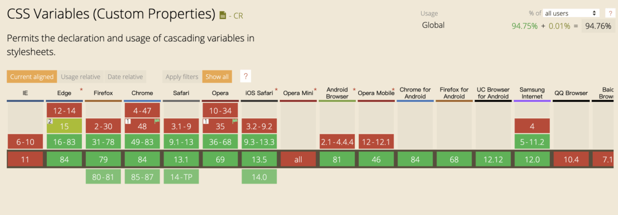Click the flag icon on Opera 35
Viewport: 618px width, 215px height.
click(x=235, y=122)
